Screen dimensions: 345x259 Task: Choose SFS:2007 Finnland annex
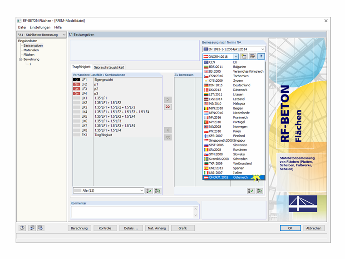point(233,136)
